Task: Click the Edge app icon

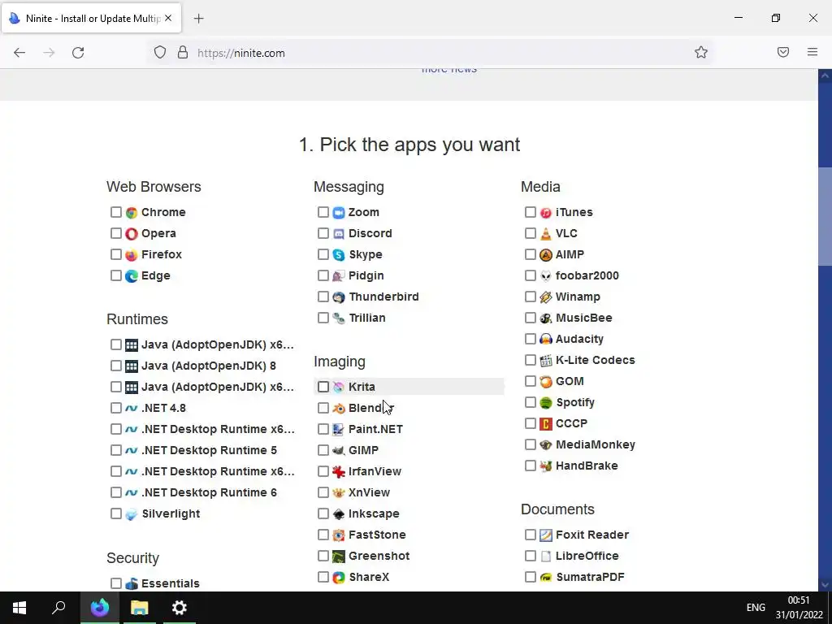Action: [x=131, y=276]
